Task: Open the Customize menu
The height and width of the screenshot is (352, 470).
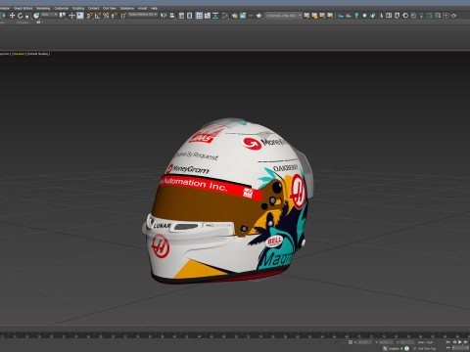Action: coord(61,8)
